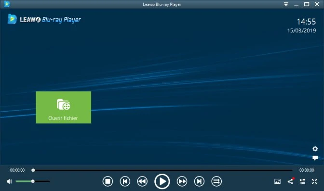
Task: Click the Stop playback button
Action: pyautogui.click(x=108, y=181)
